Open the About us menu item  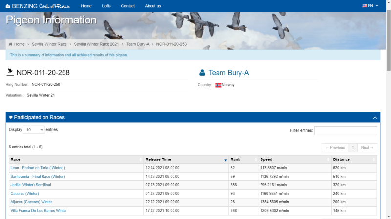tap(153, 6)
